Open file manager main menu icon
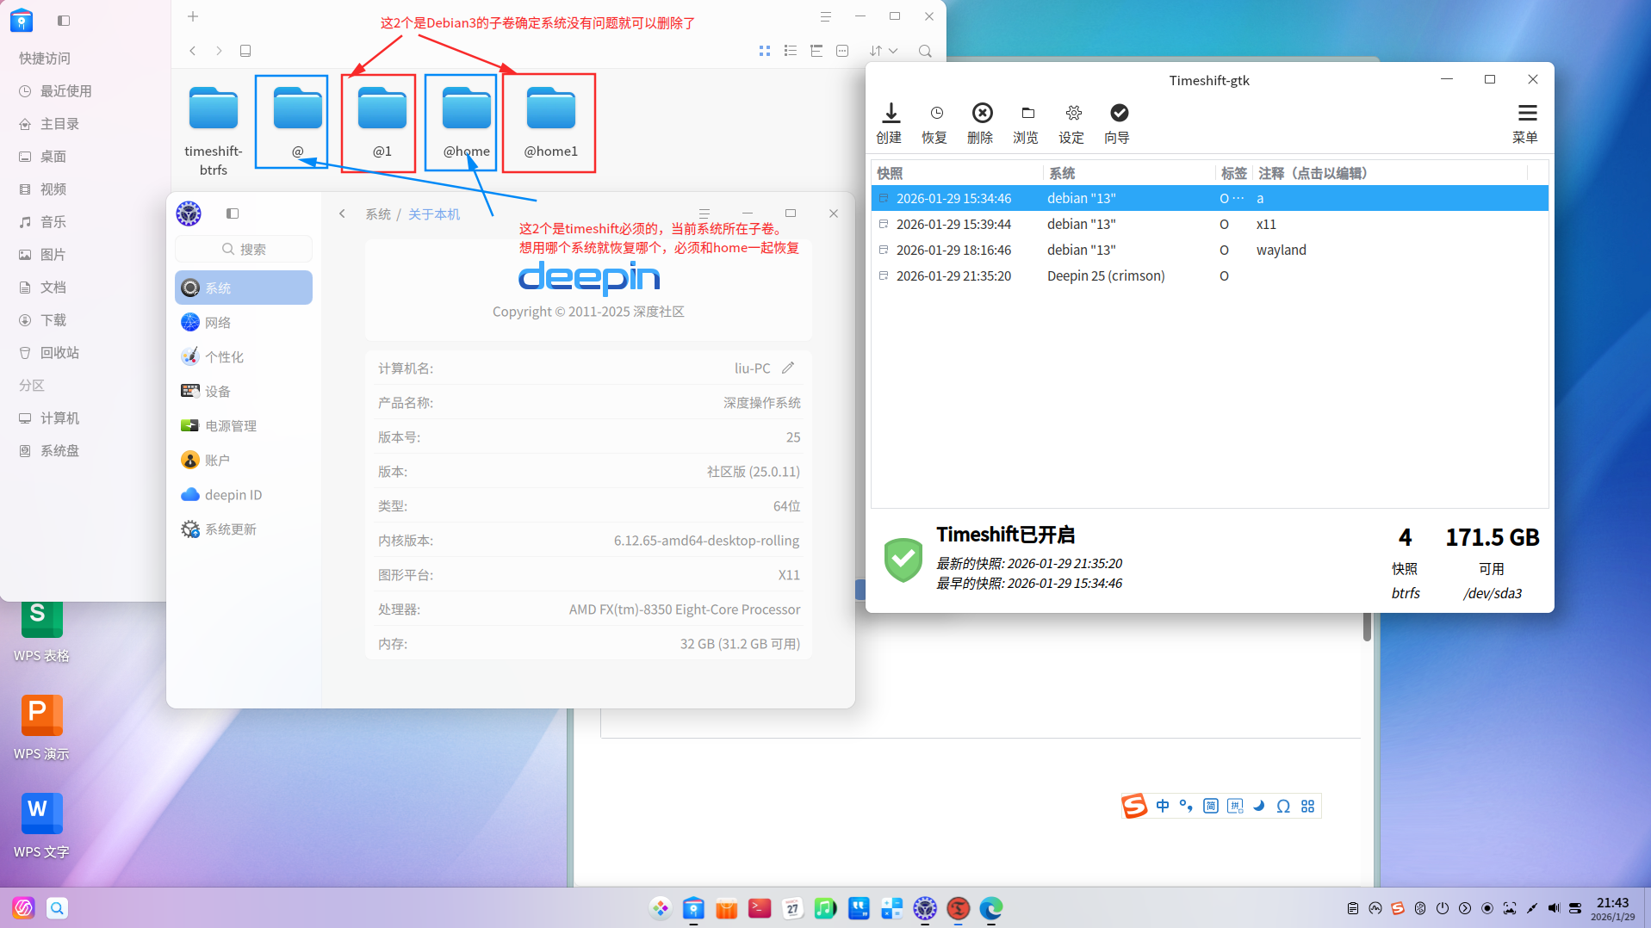The image size is (1651, 928). tap(825, 16)
